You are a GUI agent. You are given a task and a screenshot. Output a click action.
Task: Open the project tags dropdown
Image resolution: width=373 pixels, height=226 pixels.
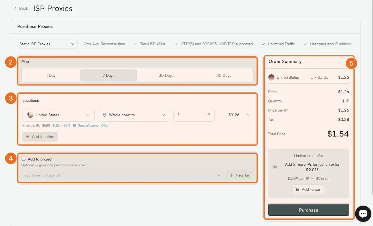click(122, 175)
